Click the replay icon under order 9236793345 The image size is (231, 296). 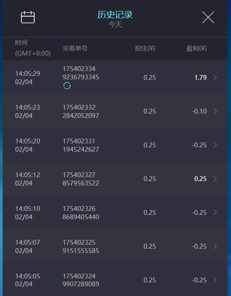point(67,86)
